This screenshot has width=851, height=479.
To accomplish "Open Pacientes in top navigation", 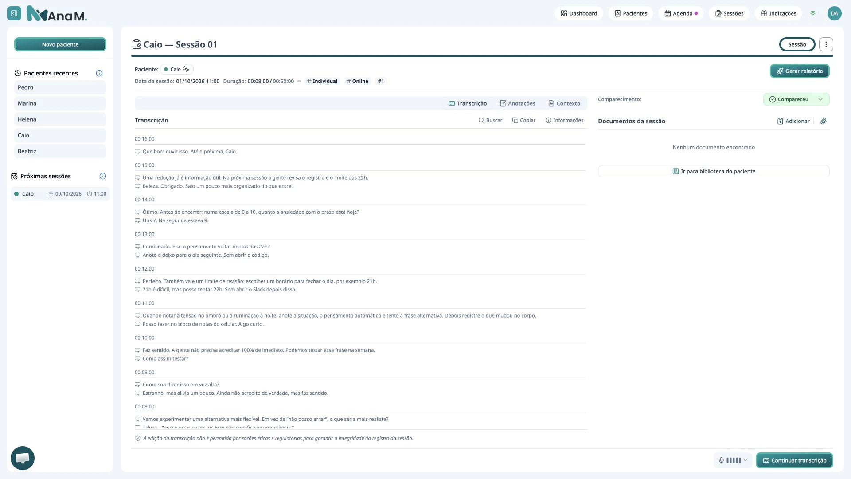I will 631,13.
